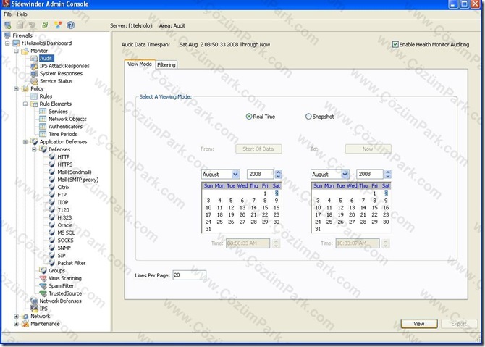The height and width of the screenshot is (347, 485).
Task: Click the Lines Per Page field
Action: click(189, 275)
